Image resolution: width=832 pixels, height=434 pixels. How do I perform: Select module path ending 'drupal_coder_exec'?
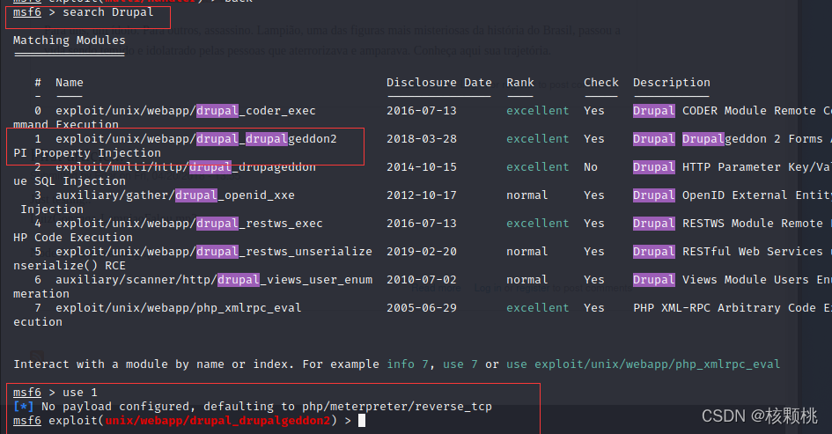point(186,111)
